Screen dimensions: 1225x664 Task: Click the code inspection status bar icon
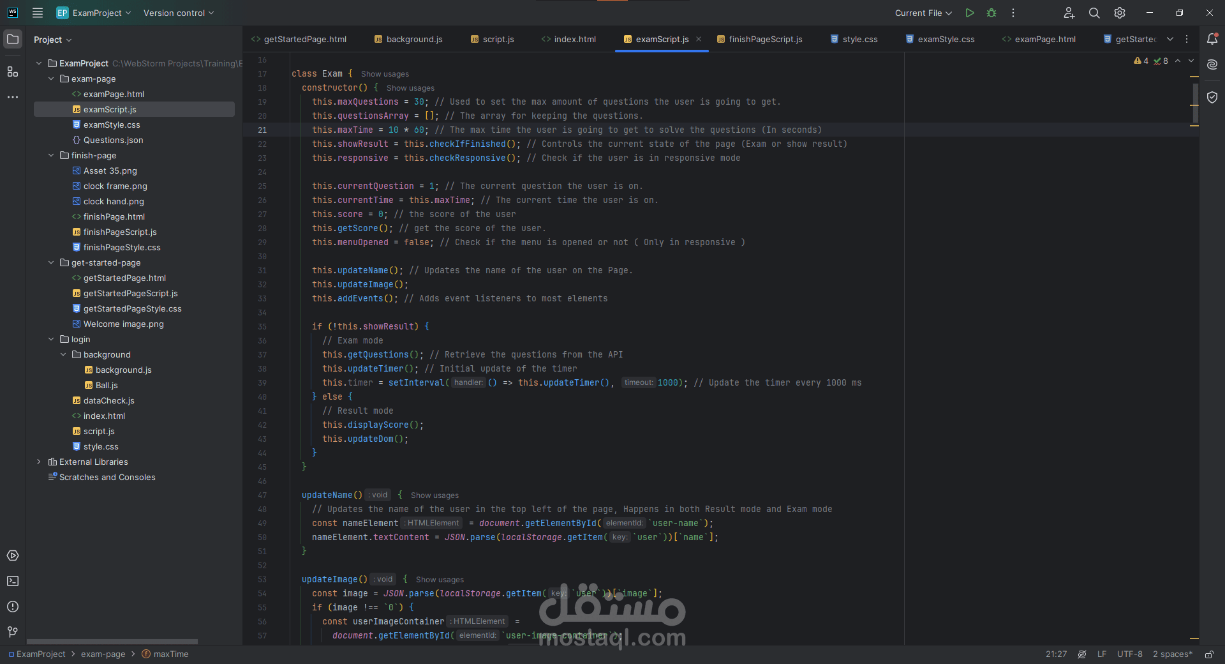[x=1082, y=654]
